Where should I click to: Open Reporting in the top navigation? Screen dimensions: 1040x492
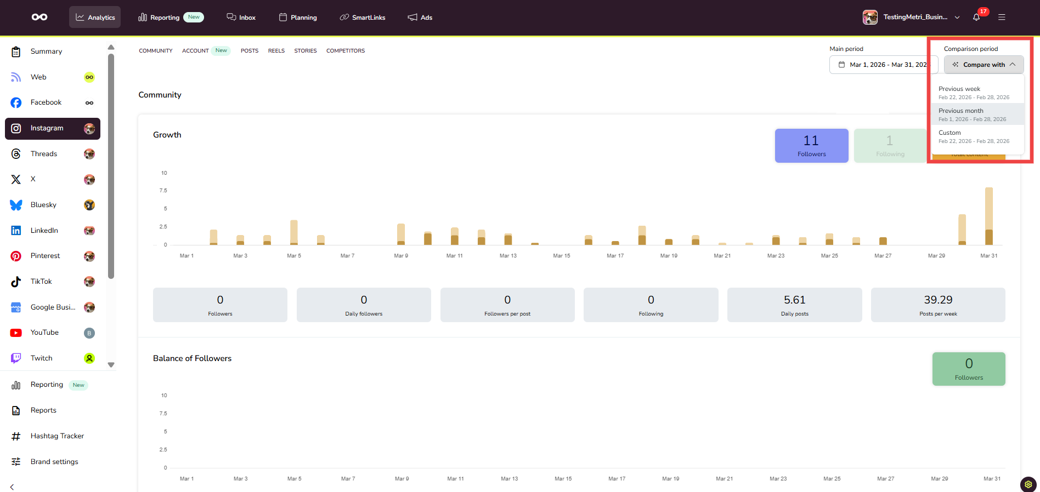coord(171,17)
